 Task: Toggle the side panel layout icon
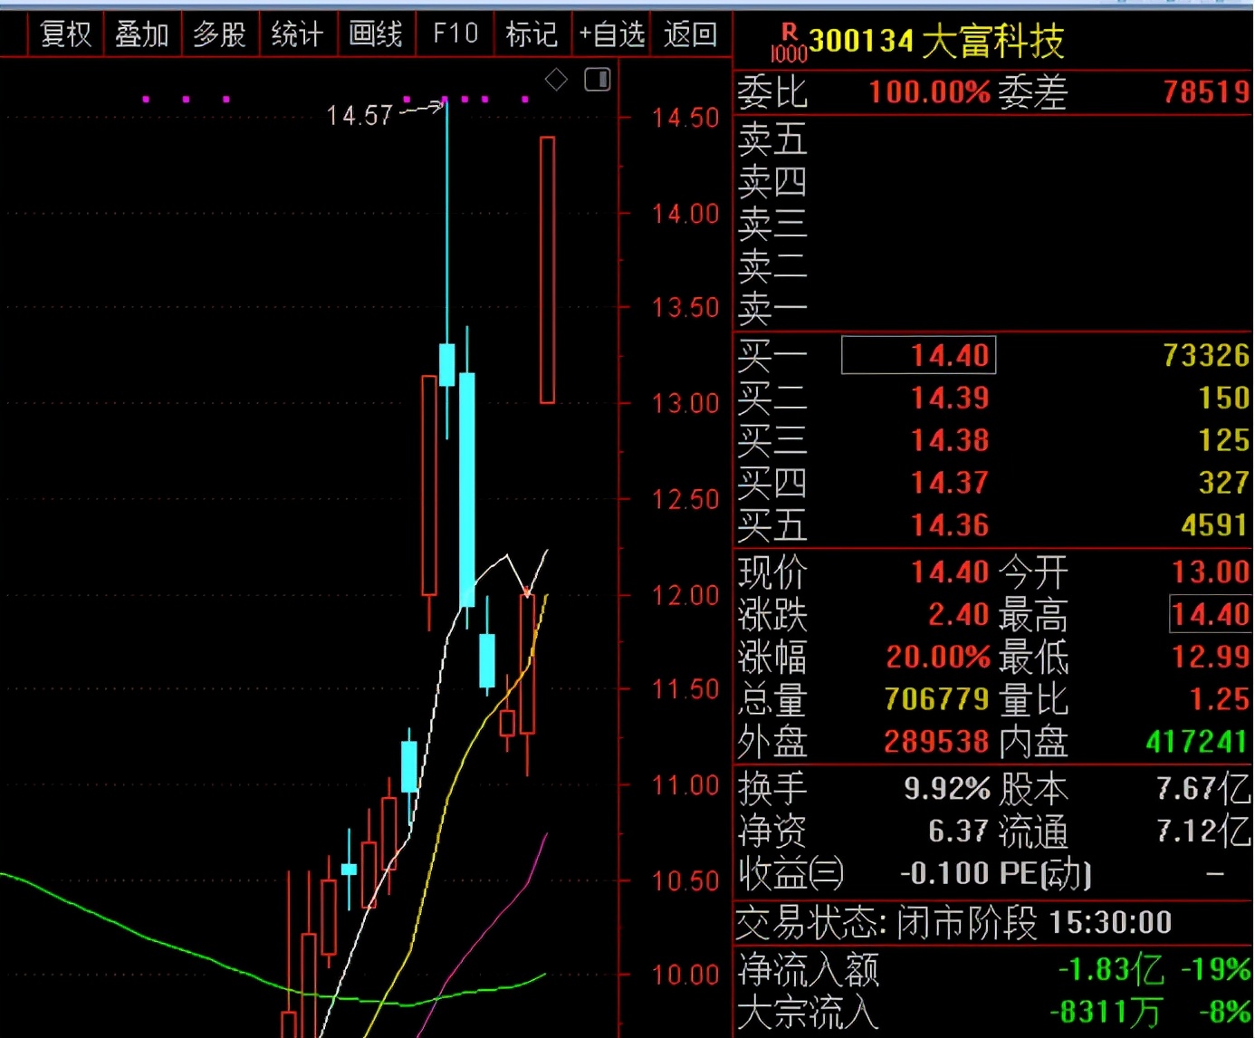598,80
